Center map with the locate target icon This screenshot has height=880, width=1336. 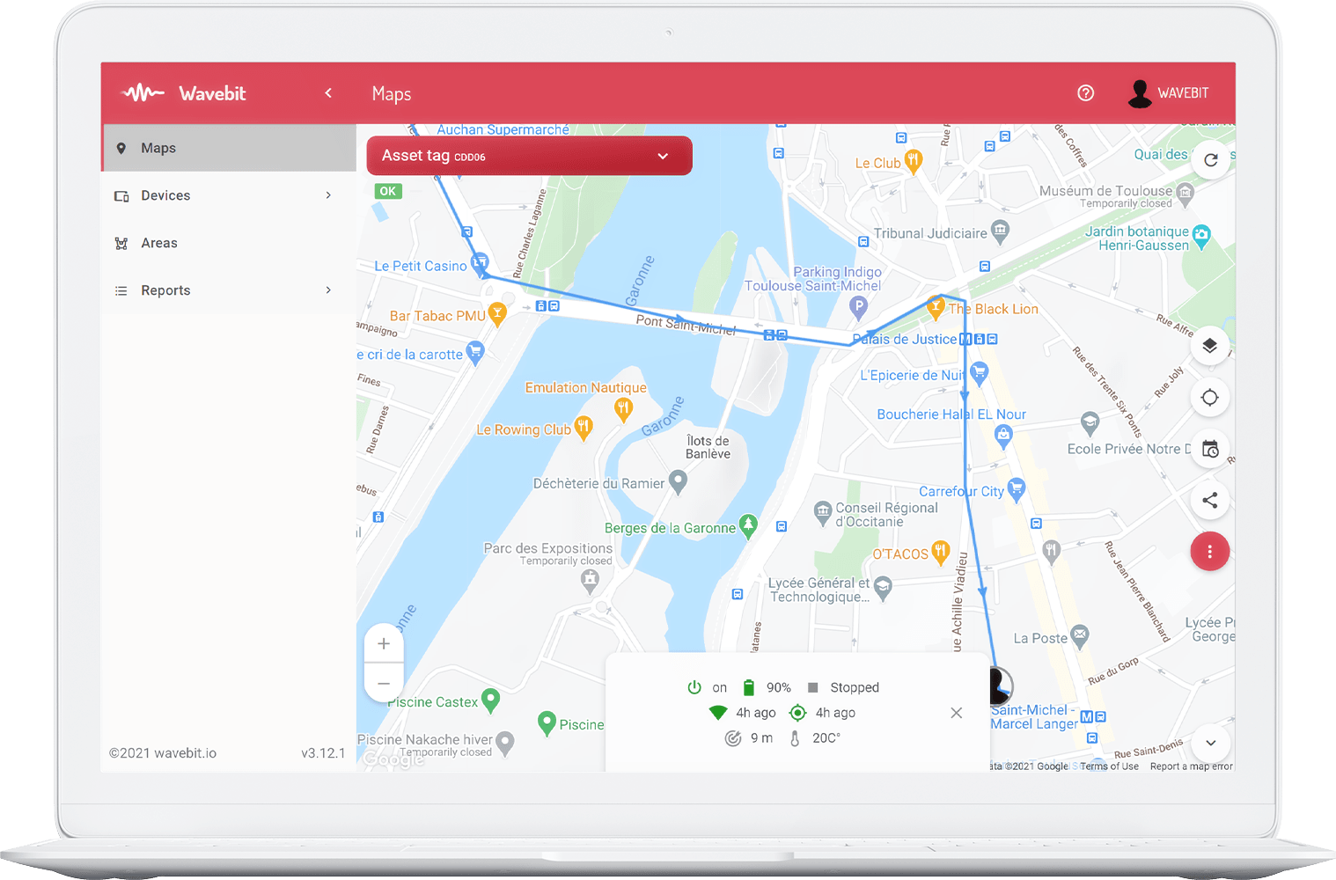pos(1210,397)
